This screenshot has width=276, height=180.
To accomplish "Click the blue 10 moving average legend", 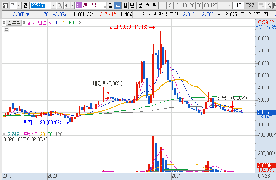I will (56, 23).
